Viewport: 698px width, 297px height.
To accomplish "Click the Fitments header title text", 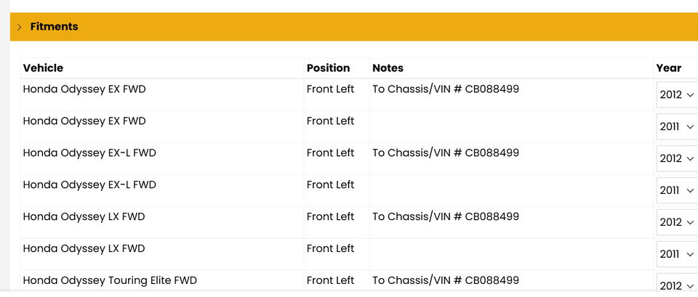I will coord(54,27).
